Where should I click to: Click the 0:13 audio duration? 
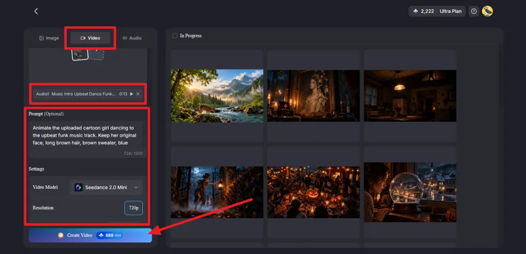[x=123, y=94]
